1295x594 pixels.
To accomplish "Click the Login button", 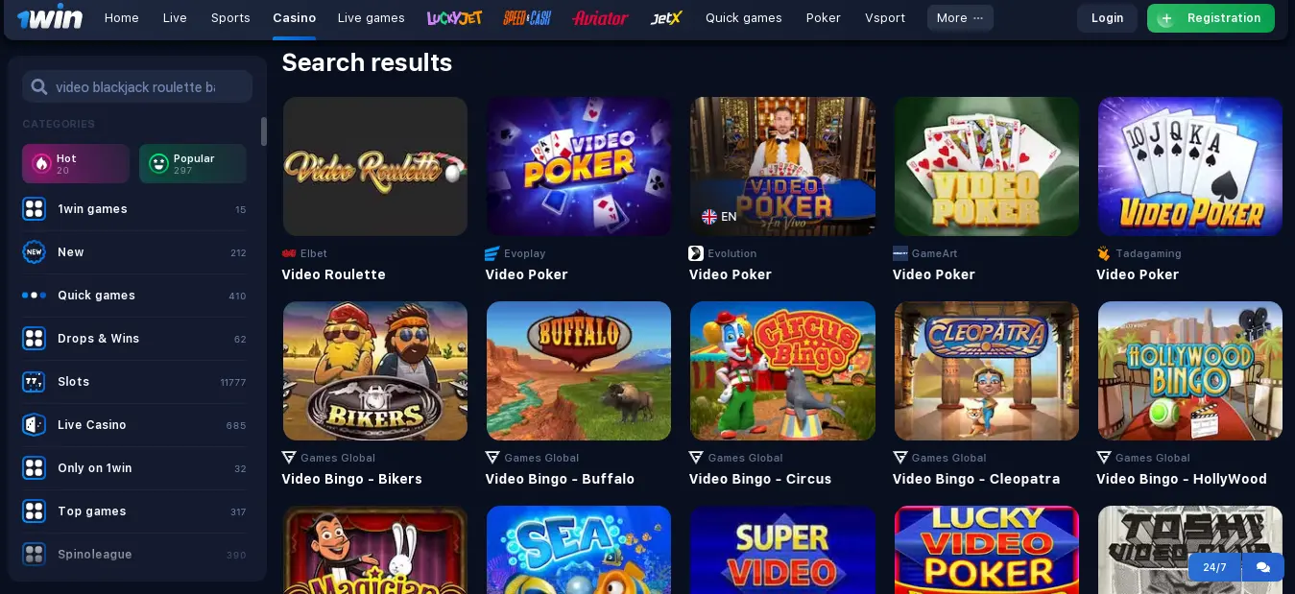I will pyautogui.click(x=1107, y=18).
